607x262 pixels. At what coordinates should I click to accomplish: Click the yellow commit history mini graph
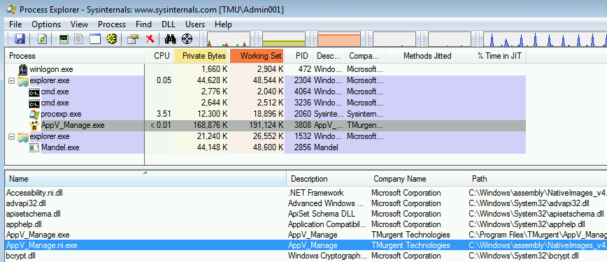[284, 39]
